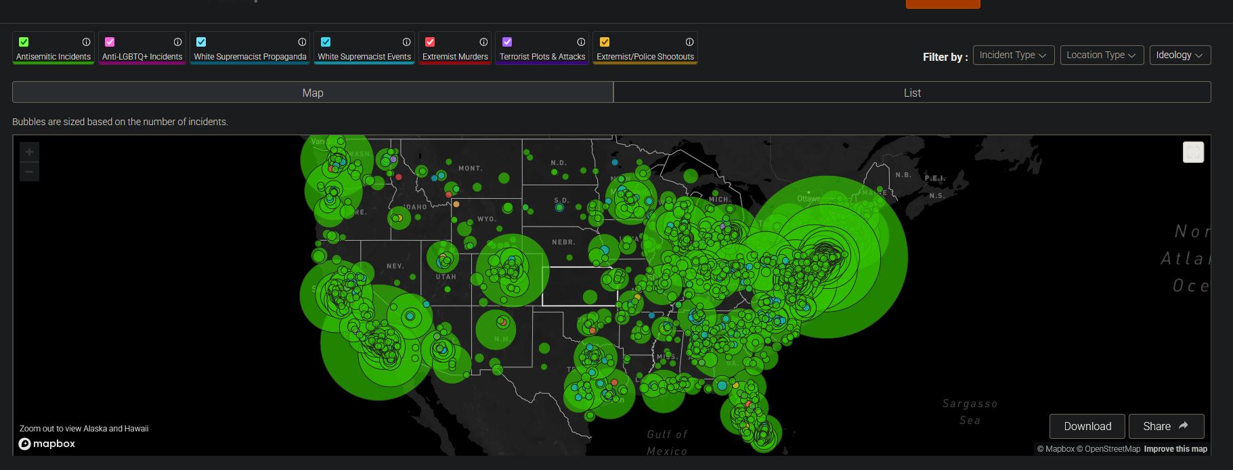This screenshot has height=470, width=1233.
Task: Show info for Terrorist Plots & Attacks
Action: click(581, 42)
